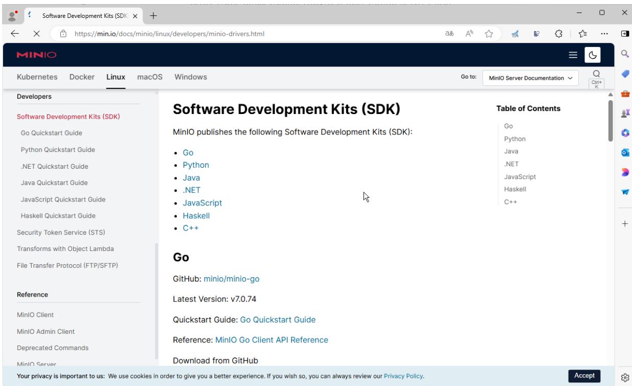Switch to the Windows platform tab
The image size is (632, 386).
click(x=191, y=77)
